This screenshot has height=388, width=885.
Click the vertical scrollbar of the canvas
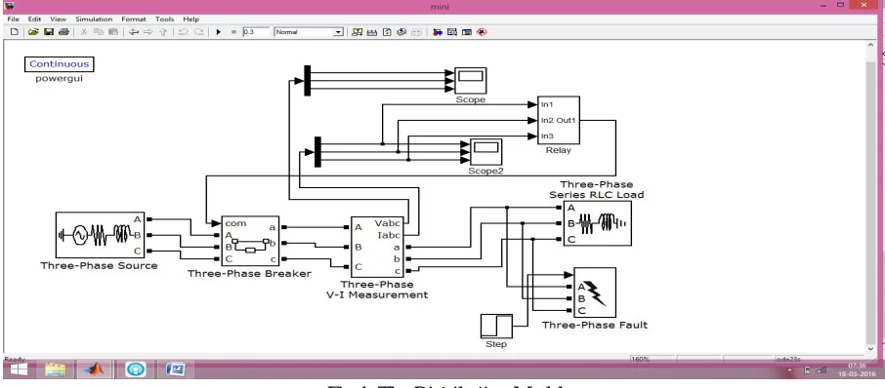coord(872,197)
